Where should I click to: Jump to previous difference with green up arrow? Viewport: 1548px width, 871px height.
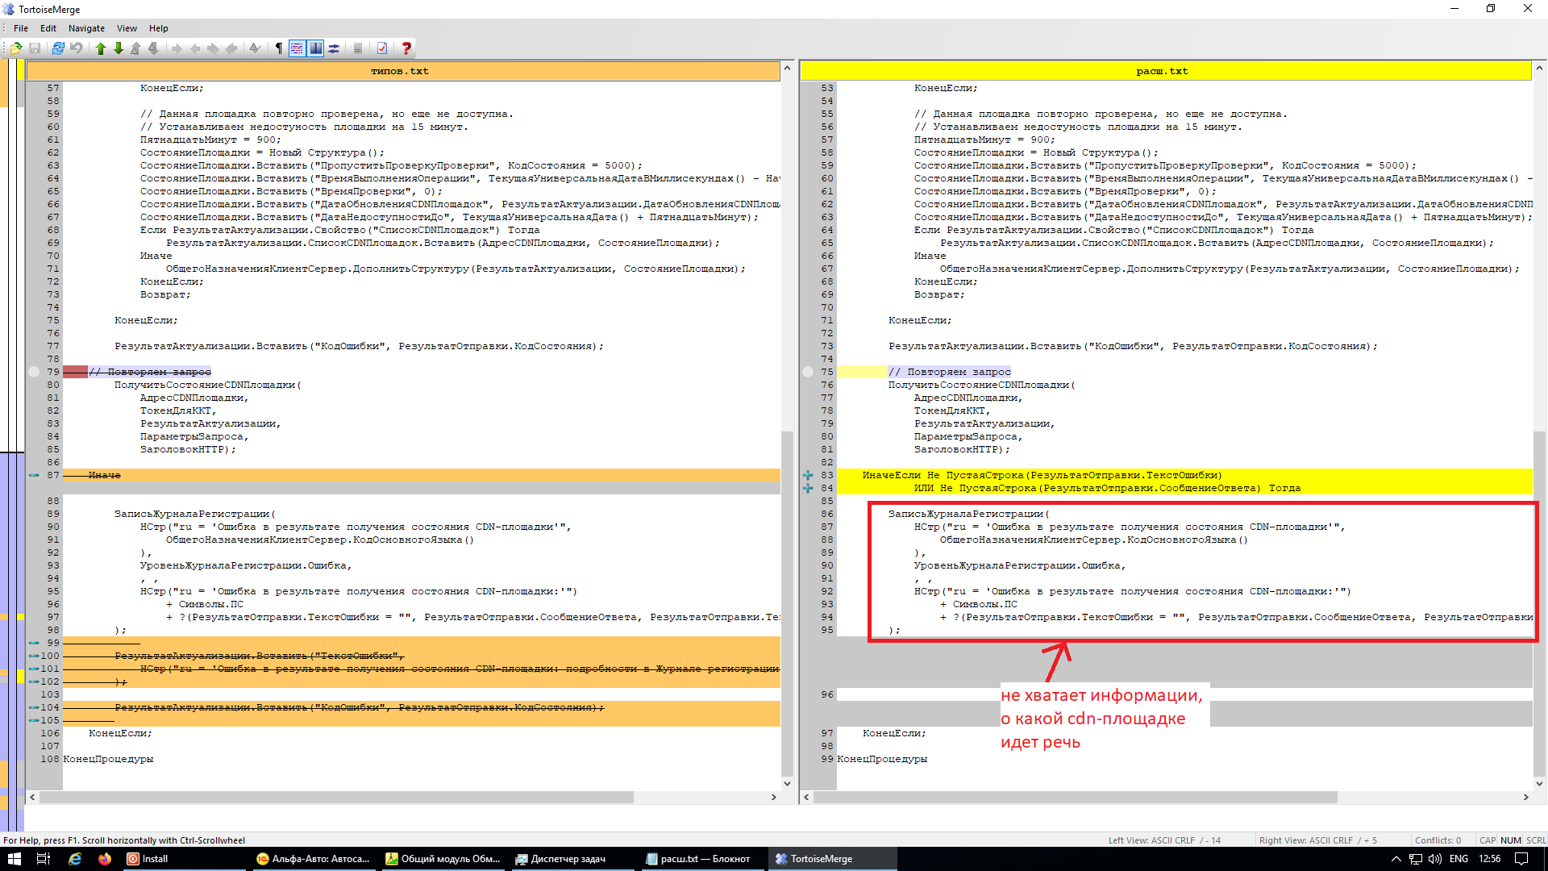click(101, 48)
